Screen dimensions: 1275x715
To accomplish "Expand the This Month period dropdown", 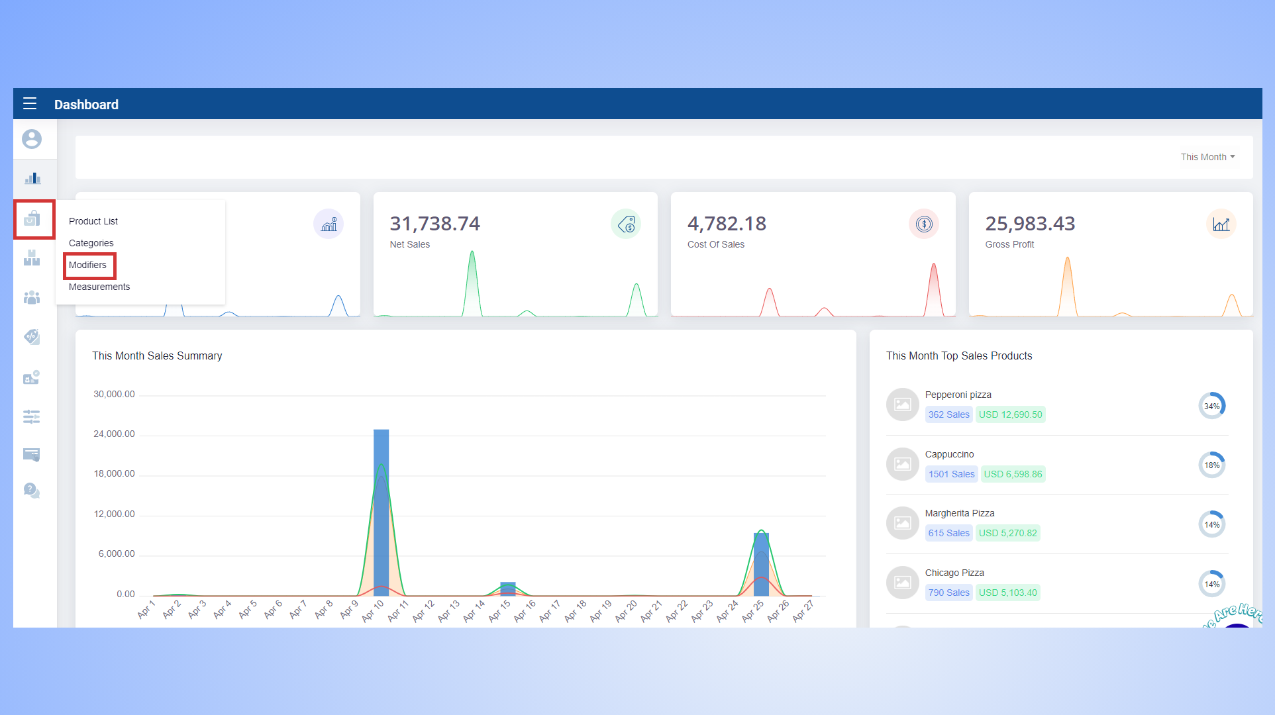I will 1207,157.
